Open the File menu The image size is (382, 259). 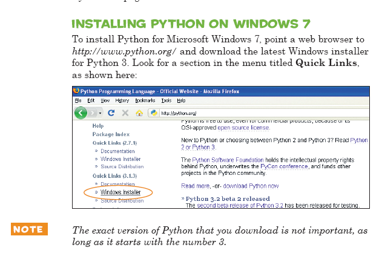(x=78, y=100)
